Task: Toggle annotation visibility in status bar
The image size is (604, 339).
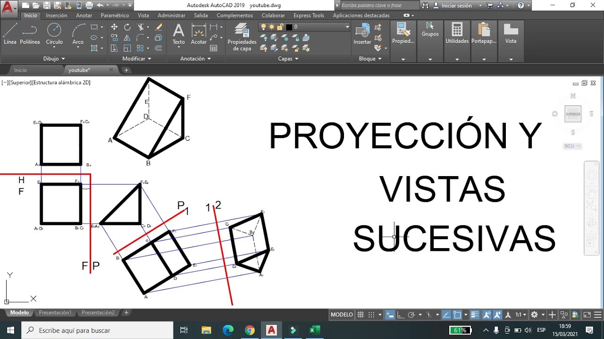Action: point(487,315)
